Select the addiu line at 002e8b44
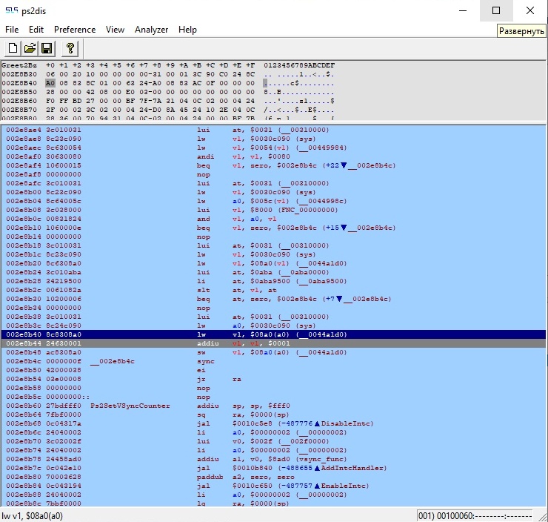548x522 pixels. pyautogui.click(x=273, y=343)
